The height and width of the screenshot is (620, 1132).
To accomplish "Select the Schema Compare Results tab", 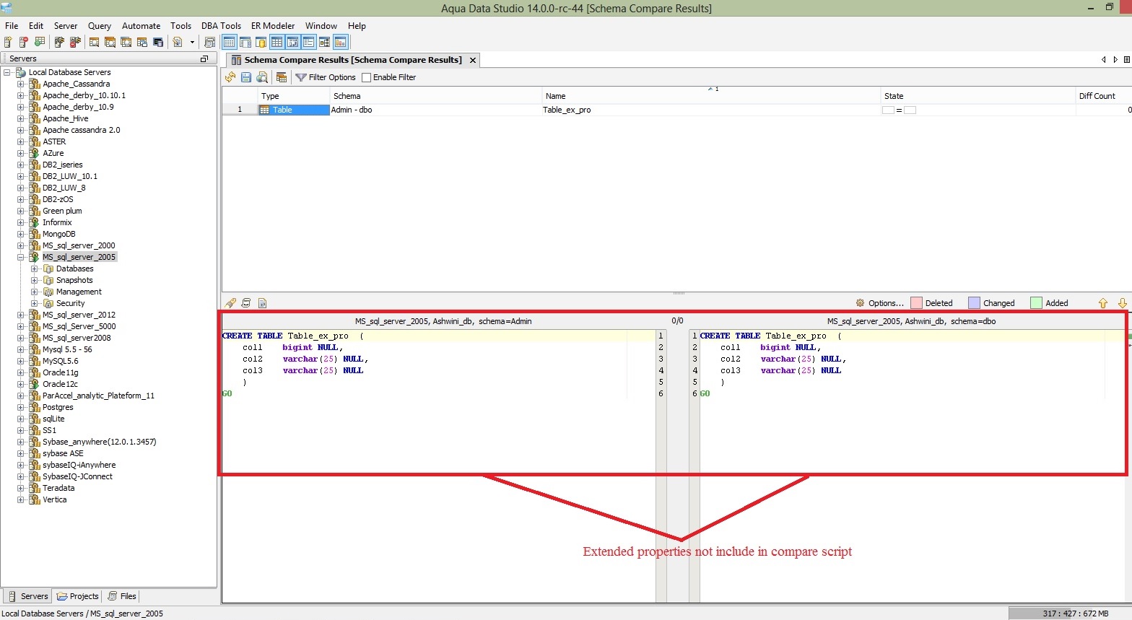I will click(x=352, y=60).
